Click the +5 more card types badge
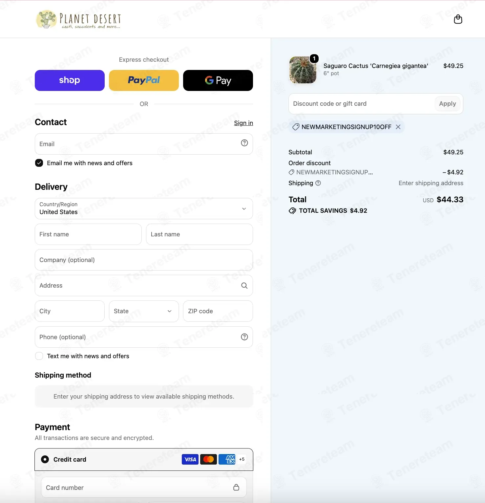 [242, 459]
